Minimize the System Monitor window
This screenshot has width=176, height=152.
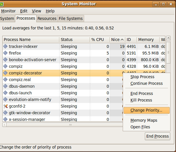click(x=156, y=4)
